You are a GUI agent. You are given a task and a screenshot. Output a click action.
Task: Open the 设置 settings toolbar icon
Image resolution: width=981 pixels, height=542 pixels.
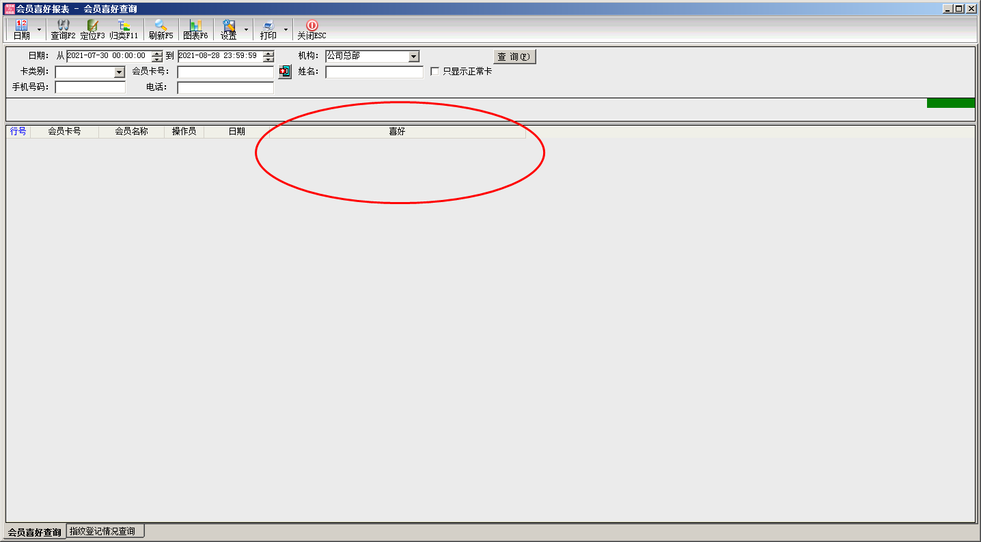(x=228, y=26)
